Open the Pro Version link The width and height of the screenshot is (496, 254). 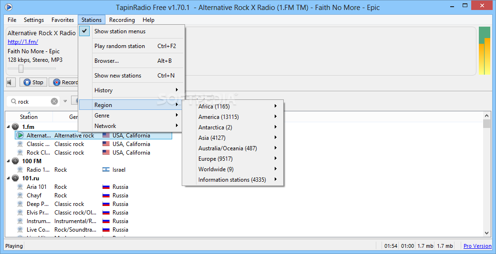478,246
